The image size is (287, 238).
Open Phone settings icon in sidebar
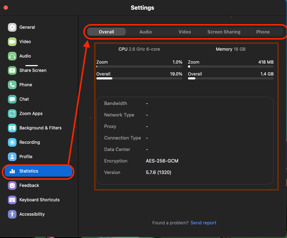[x=13, y=85]
